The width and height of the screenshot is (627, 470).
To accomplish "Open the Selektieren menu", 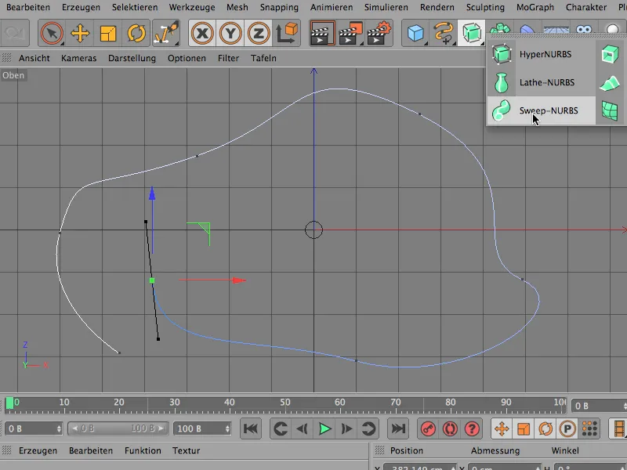I will click(135, 7).
